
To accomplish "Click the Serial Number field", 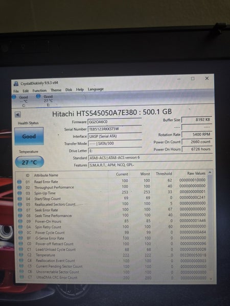I will point(114,129).
